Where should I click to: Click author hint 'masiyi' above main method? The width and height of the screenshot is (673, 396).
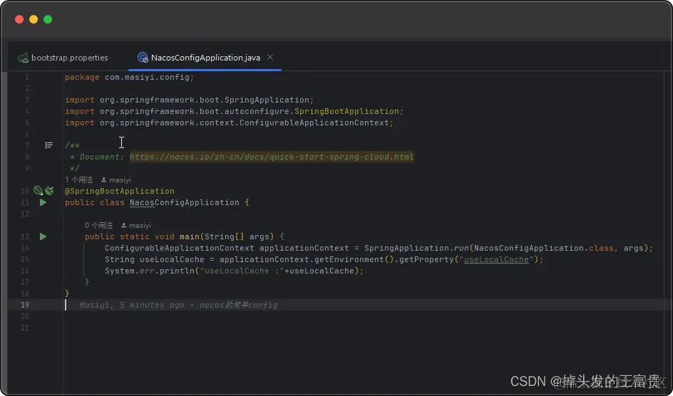pyautogui.click(x=136, y=226)
